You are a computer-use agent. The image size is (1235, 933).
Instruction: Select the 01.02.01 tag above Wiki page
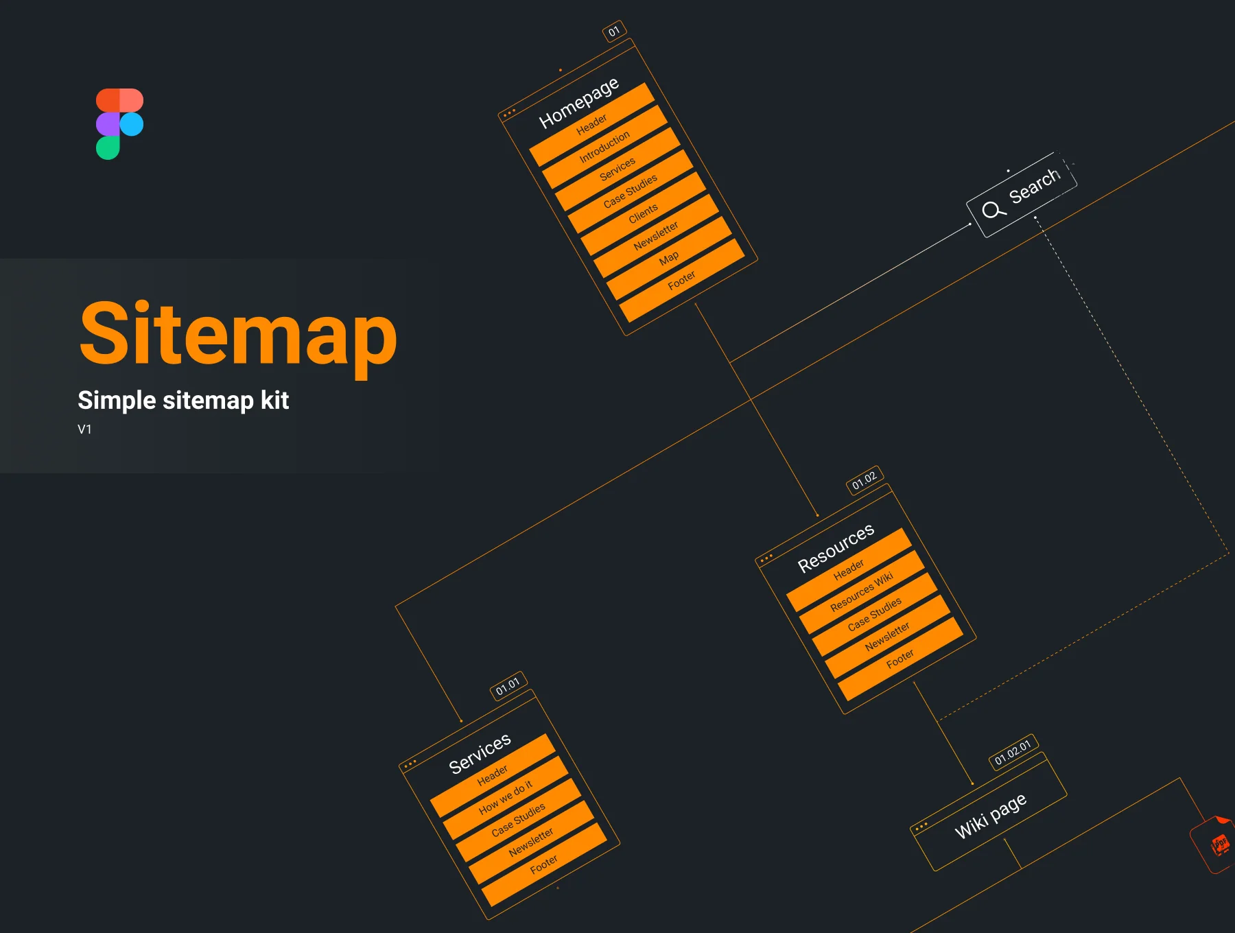pyautogui.click(x=1013, y=752)
